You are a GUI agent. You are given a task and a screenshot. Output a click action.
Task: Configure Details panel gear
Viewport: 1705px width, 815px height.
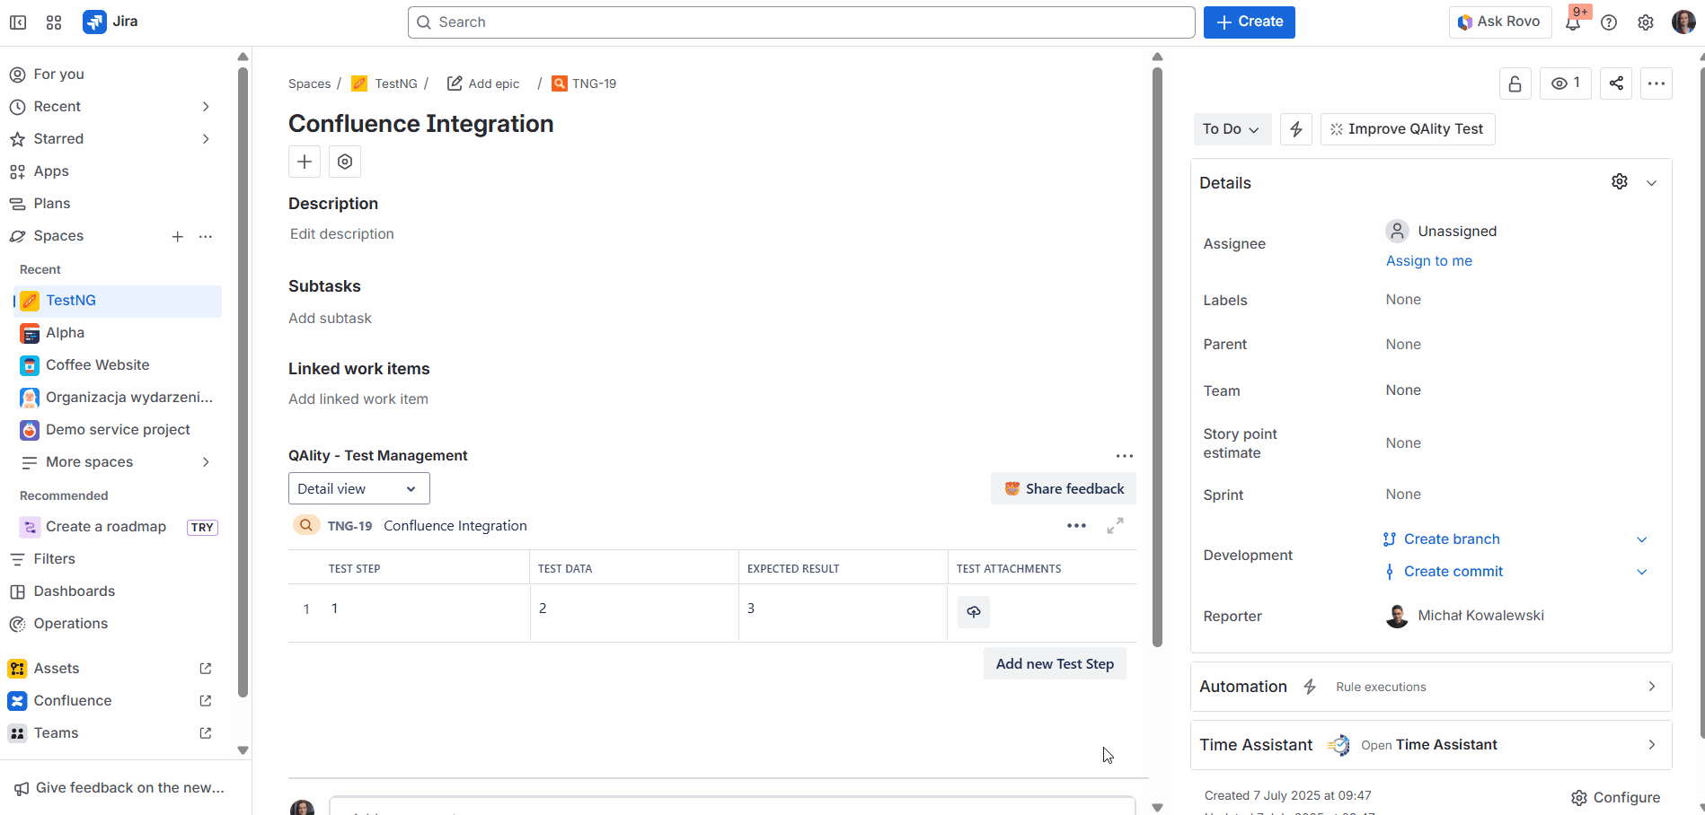pyautogui.click(x=1620, y=182)
